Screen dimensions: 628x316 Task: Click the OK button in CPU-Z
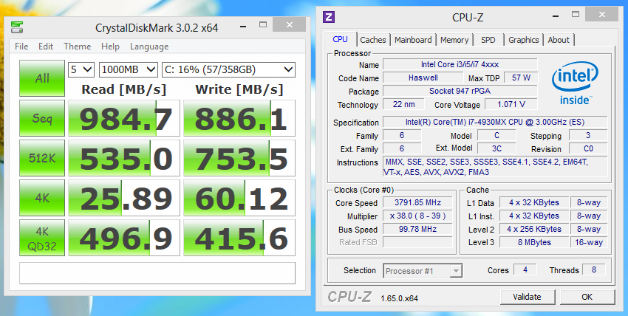587,297
